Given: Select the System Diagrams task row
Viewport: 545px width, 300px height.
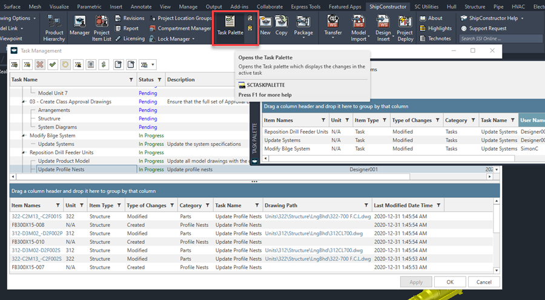Looking at the screenshot, I should point(58,127).
